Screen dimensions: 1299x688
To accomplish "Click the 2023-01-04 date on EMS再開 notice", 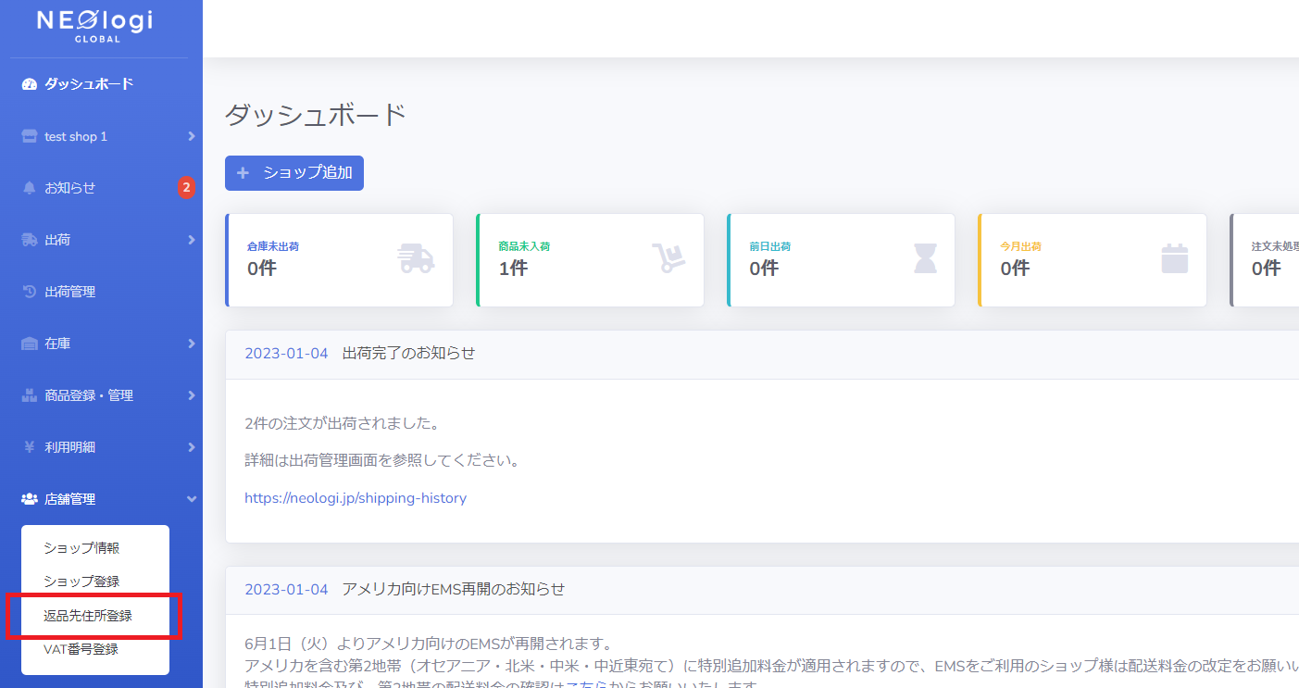I will tap(286, 589).
